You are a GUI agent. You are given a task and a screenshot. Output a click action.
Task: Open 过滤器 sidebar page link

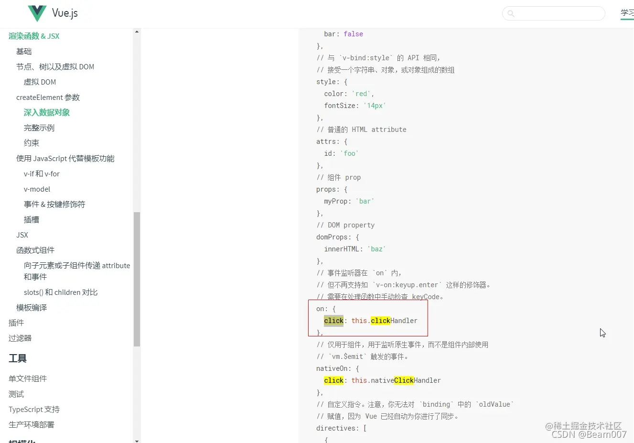(x=20, y=338)
